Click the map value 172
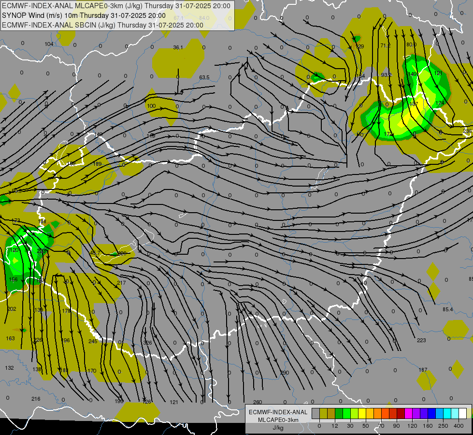The width and height of the screenshot is (473, 435). coord(388,134)
